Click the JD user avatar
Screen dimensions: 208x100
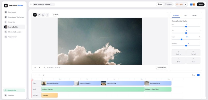pos(194,4)
